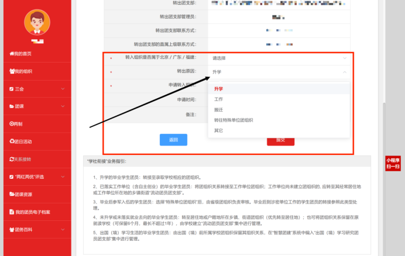This screenshot has height=256, width=405.
Task: Click the blue 返回 button
Action: tap(173, 140)
